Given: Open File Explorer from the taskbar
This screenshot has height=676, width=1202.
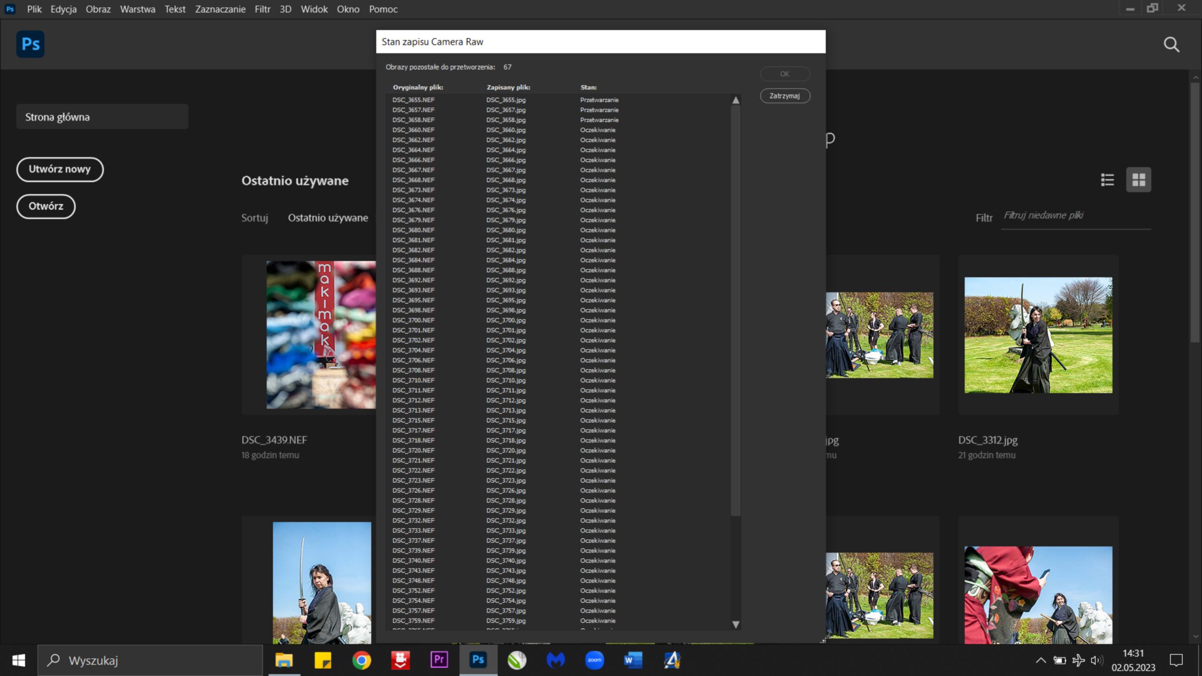Looking at the screenshot, I should 284,660.
